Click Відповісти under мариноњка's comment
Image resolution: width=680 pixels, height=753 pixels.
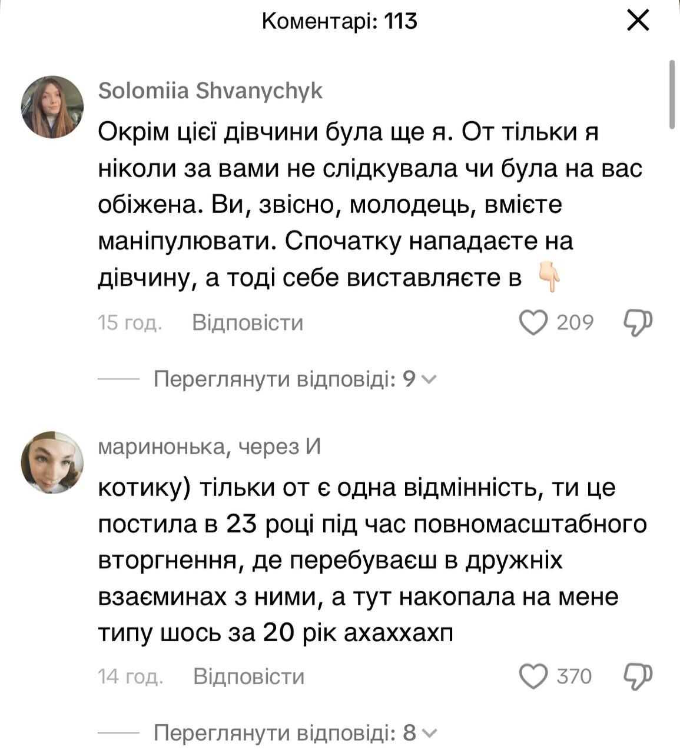248,677
